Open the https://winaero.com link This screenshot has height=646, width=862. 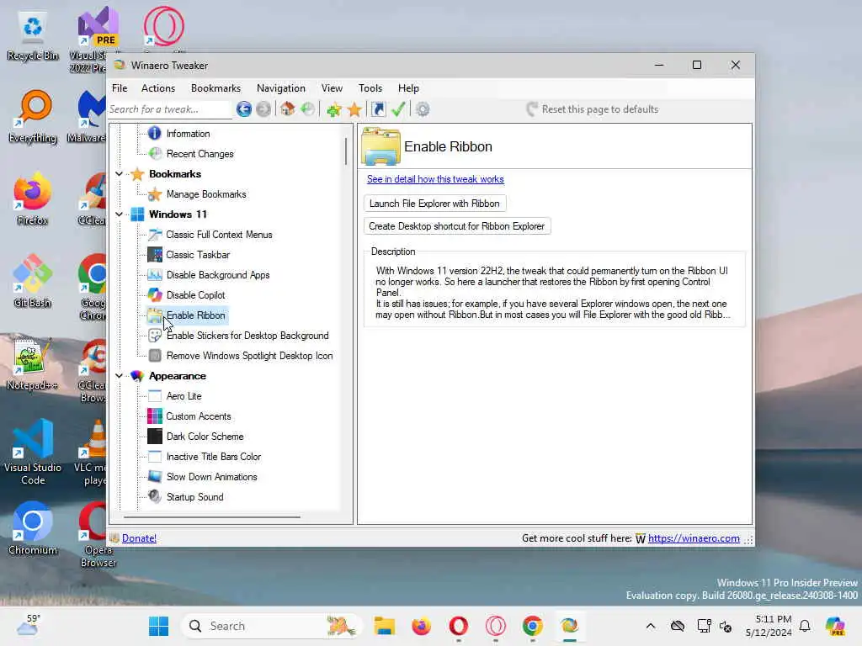(694, 538)
